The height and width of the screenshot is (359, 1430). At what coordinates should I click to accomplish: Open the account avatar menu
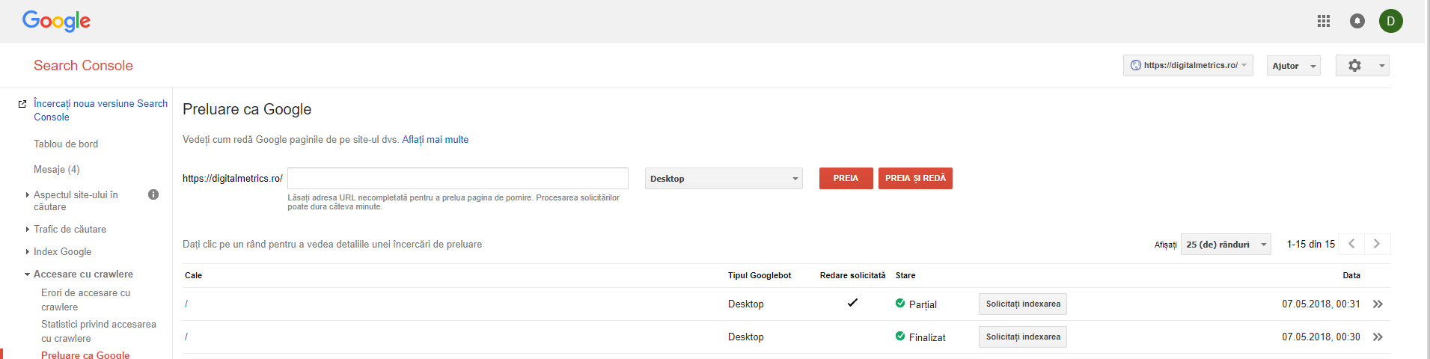1390,21
